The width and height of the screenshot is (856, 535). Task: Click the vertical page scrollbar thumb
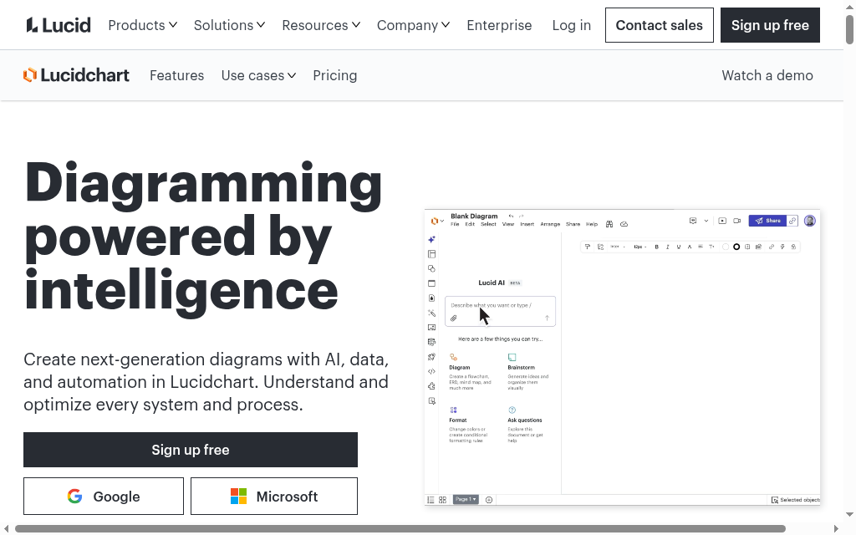point(849,29)
